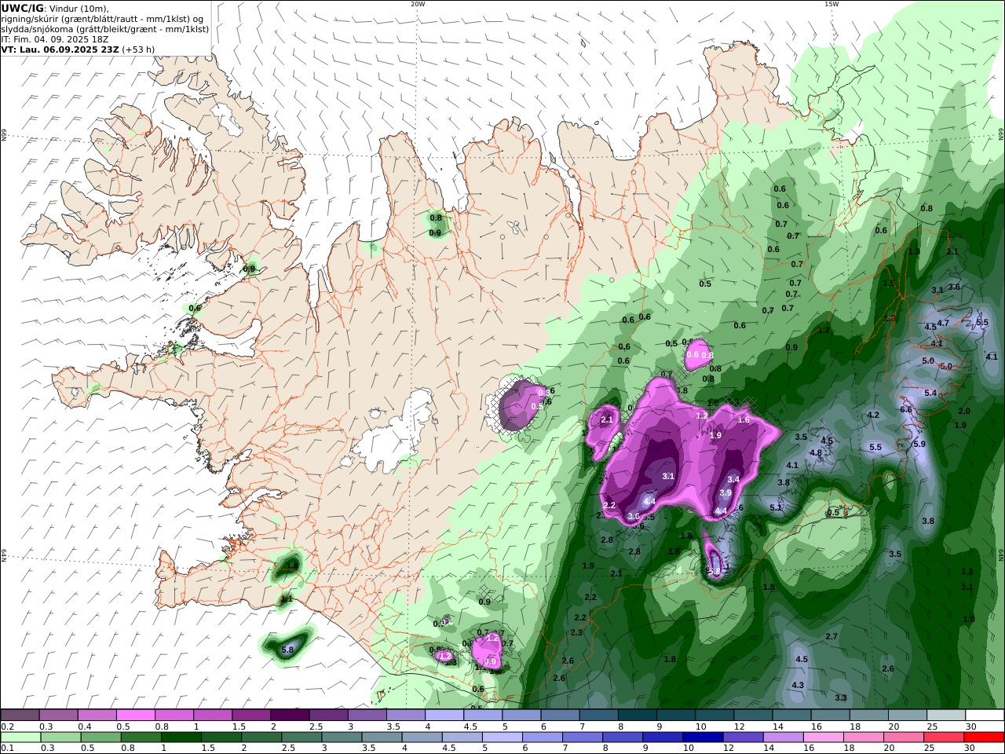This screenshot has width=1005, height=754.
Task: Click the '5.9' precipitation value on the map
Action: [919, 444]
